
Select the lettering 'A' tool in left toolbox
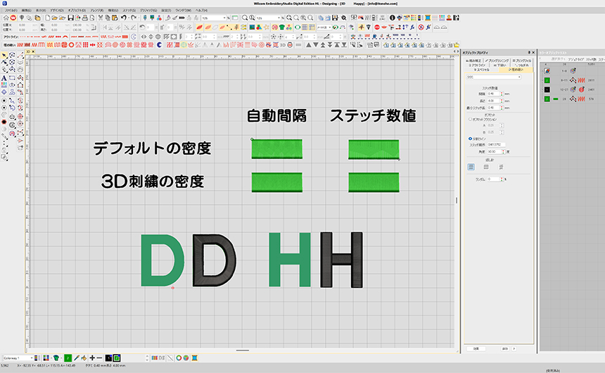4,77
